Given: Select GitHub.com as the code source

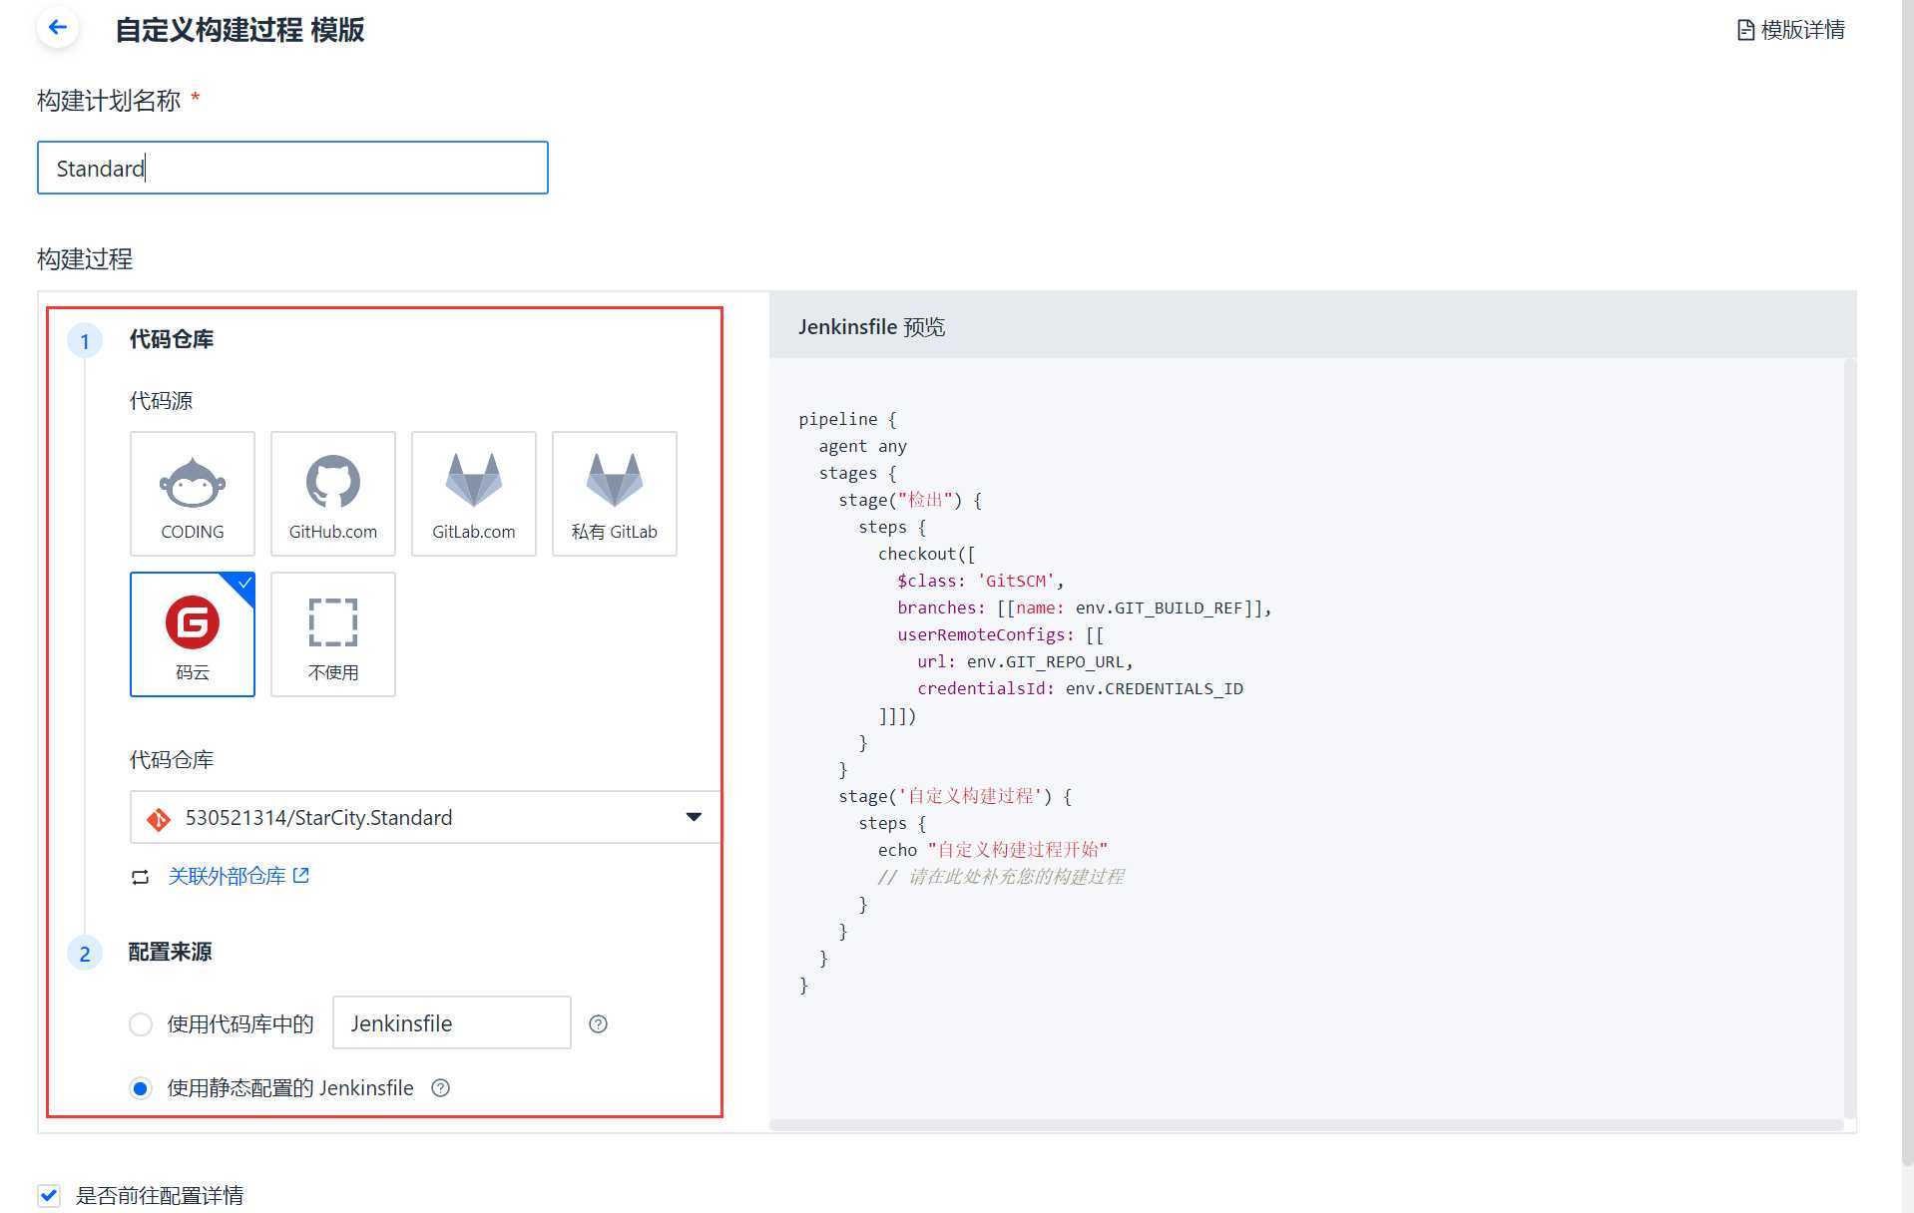Looking at the screenshot, I should coord(333,494).
